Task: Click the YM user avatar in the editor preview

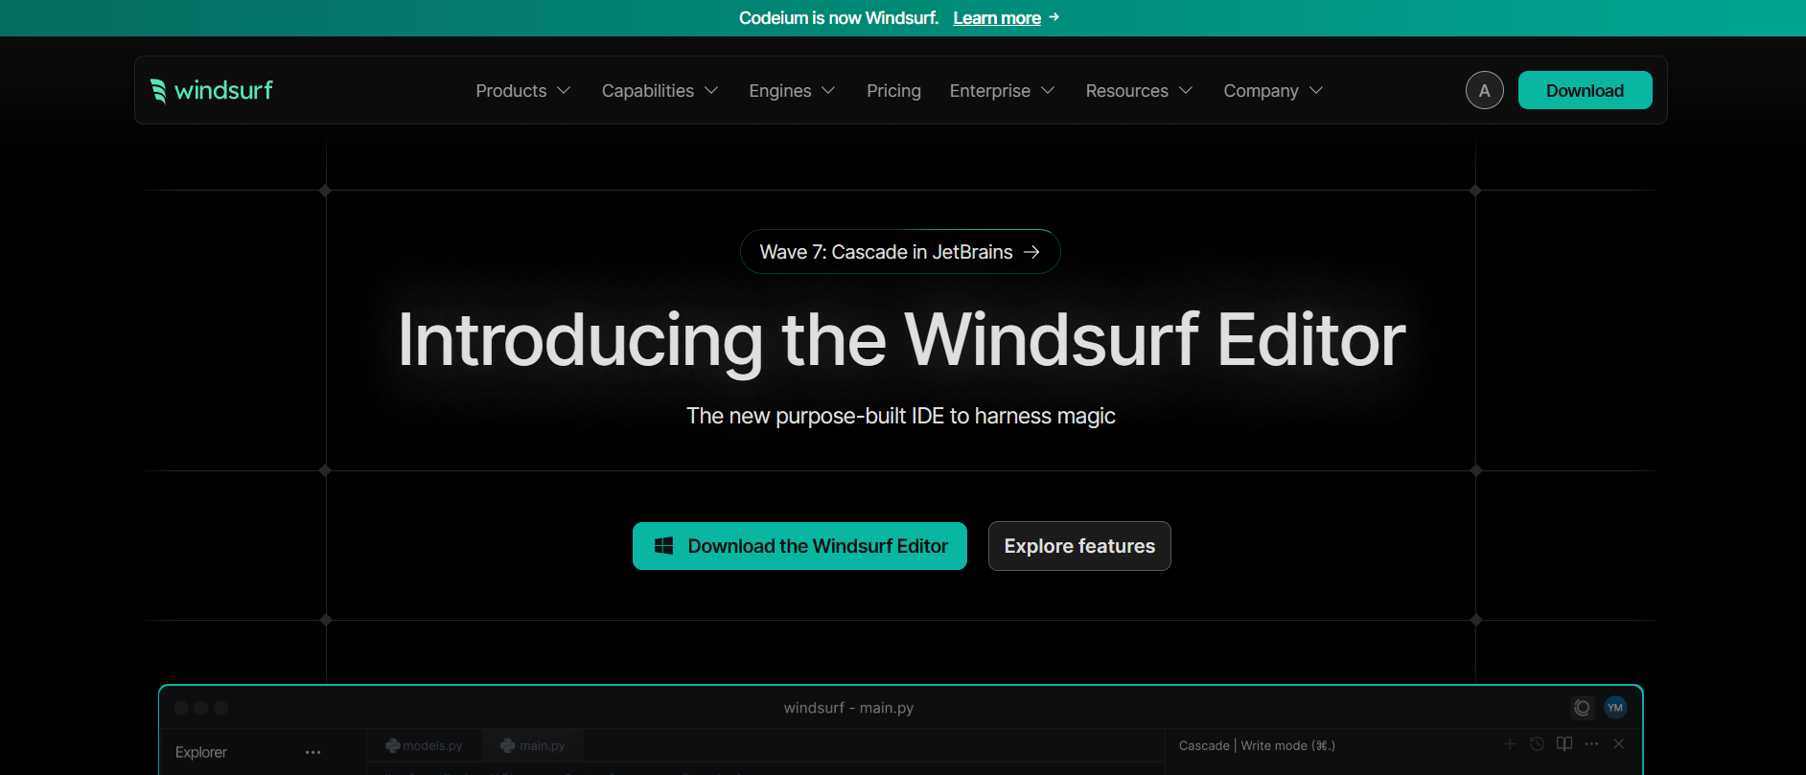Action: click(1615, 708)
